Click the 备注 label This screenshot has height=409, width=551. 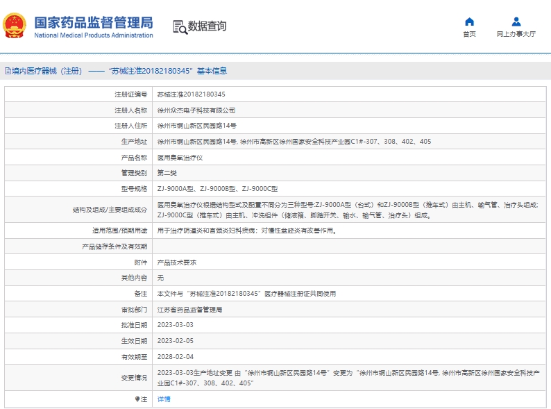pos(141,294)
